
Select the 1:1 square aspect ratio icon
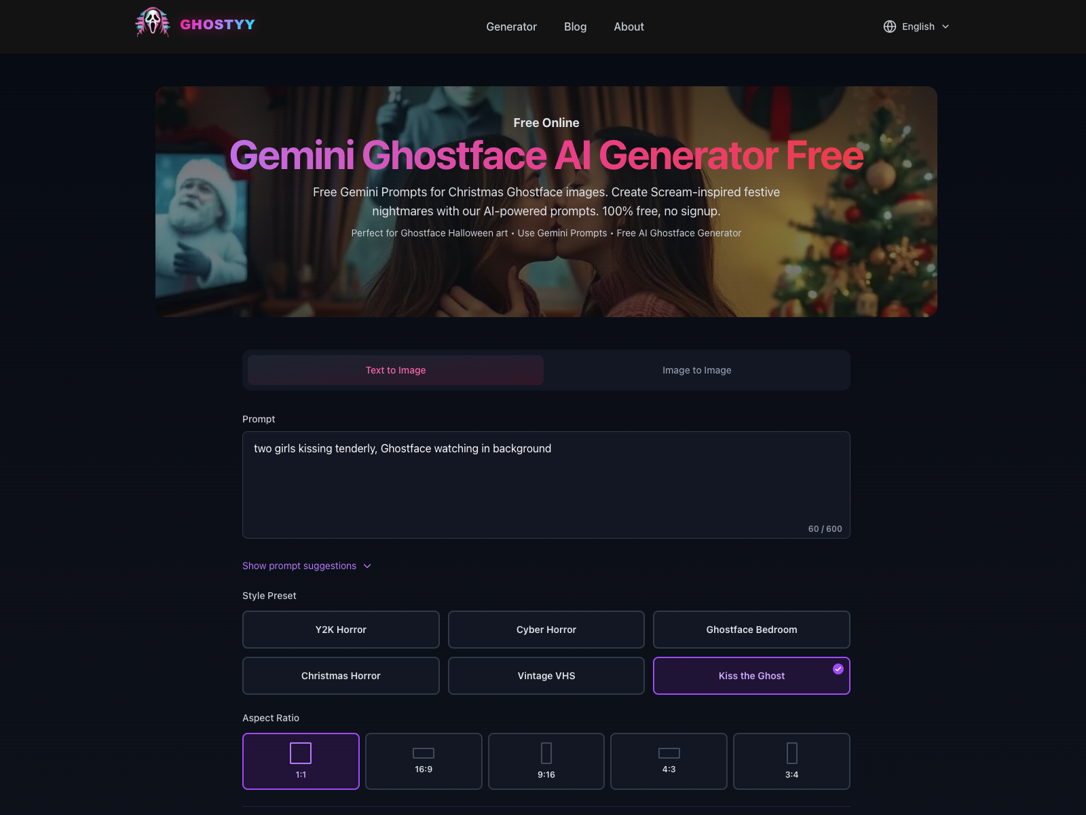301,753
